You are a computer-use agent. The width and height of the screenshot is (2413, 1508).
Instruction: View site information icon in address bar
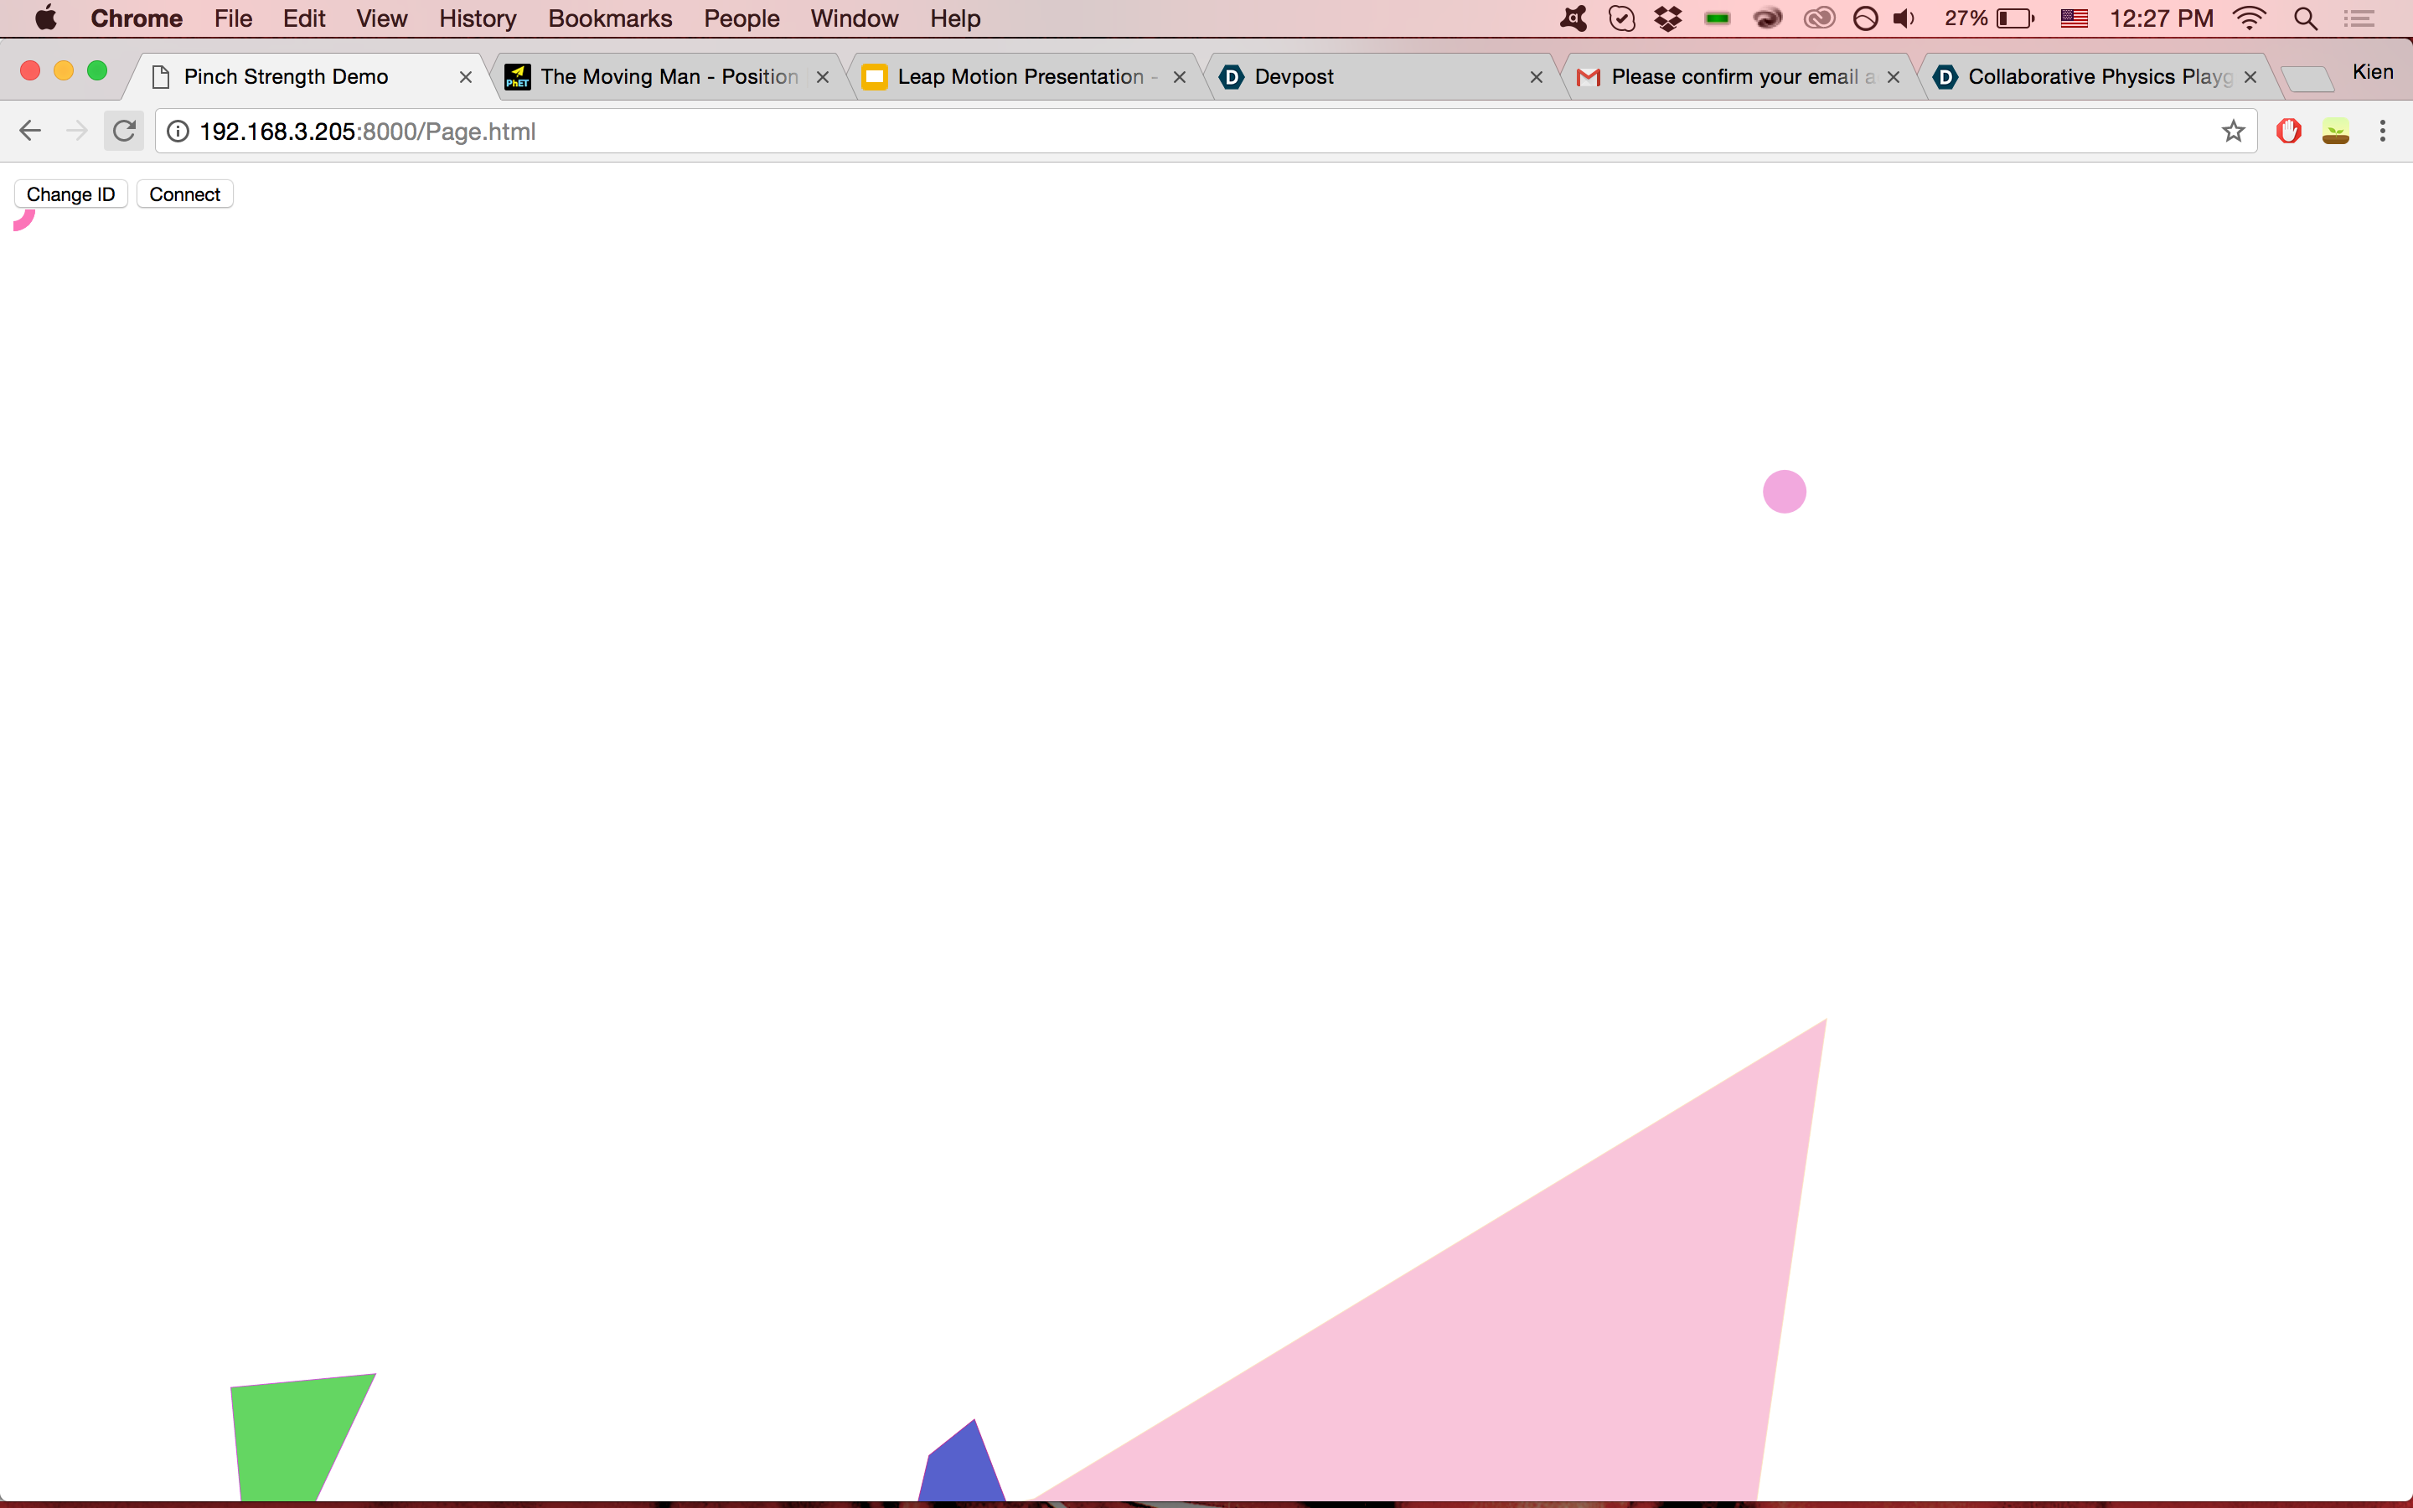(178, 131)
